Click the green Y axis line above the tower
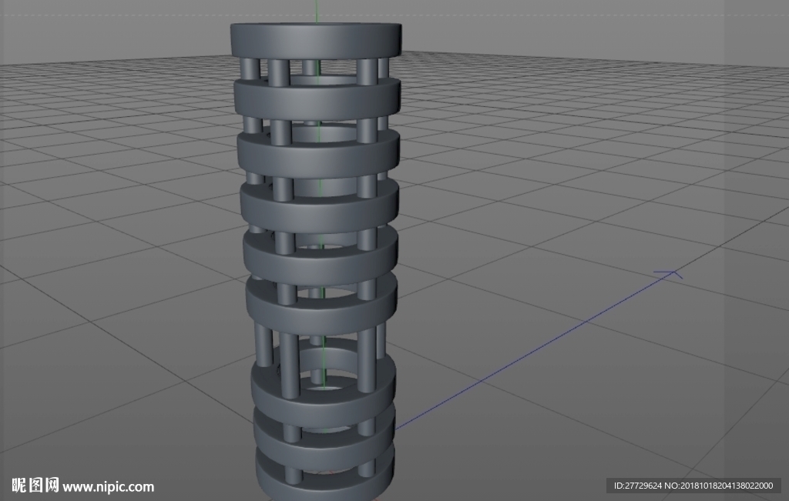789x501 pixels. coord(317,11)
